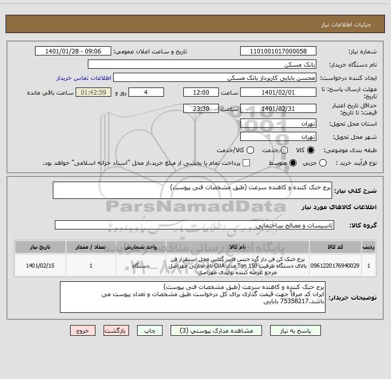
Task: Click the need date cell 1401/02/15
Action: coord(40,266)
